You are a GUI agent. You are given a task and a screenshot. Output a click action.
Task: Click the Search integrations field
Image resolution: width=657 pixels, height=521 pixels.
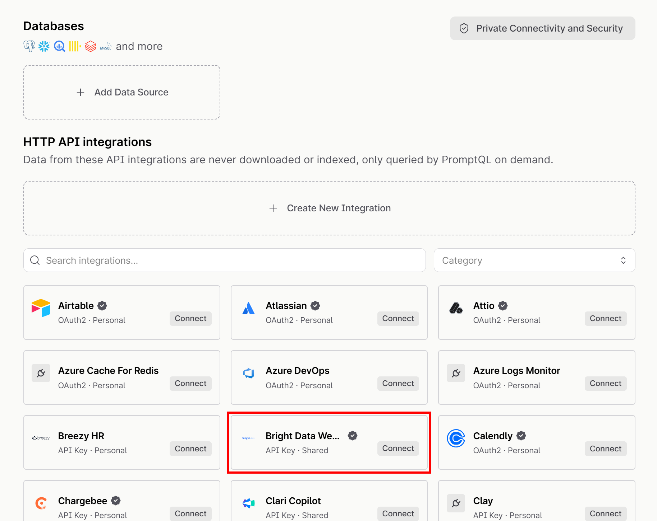click(x=225, y=260)
